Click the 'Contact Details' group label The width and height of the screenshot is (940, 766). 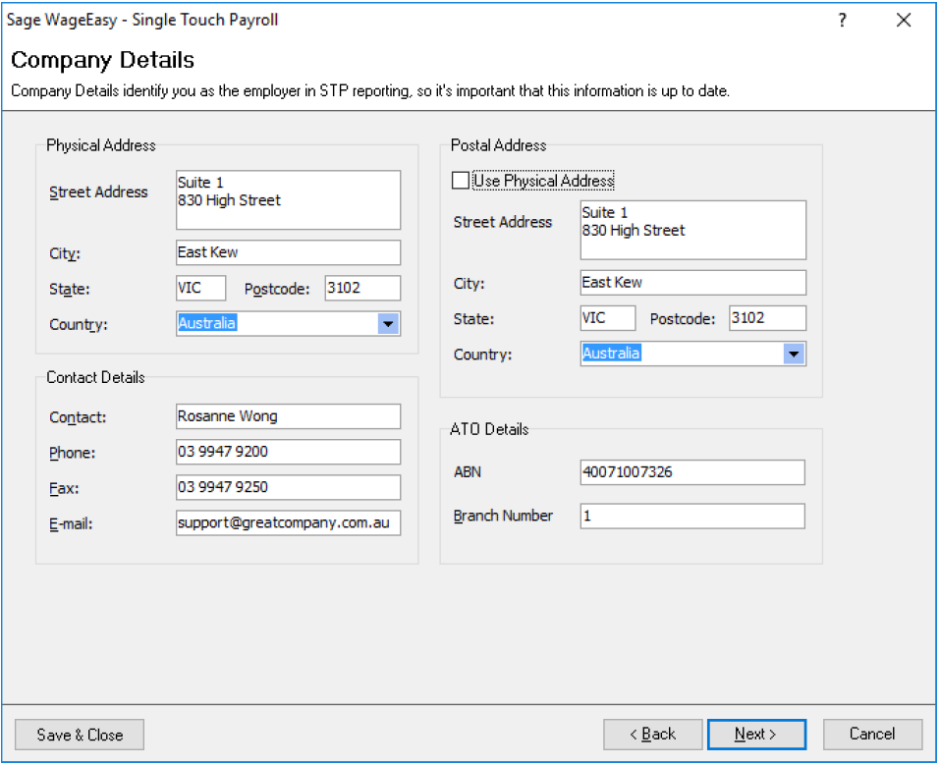[x=95, y=377]
